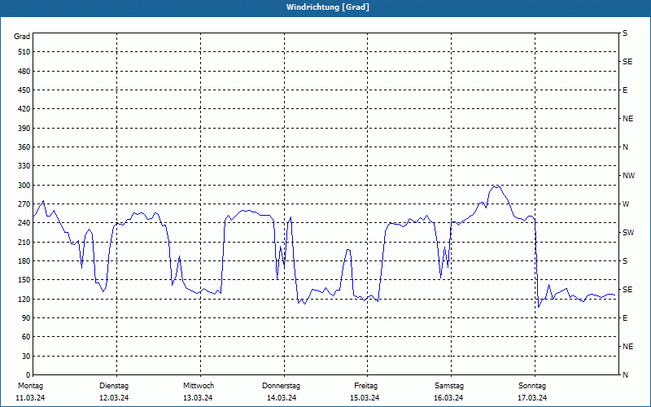
Task: Select the '90' y-axis label
Action: tap(26, 318)
